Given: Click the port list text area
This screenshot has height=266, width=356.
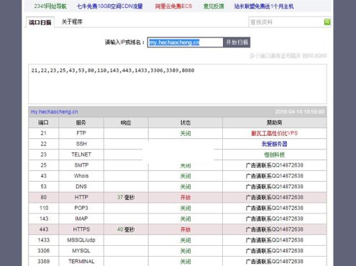Looking at the screenshot, I should coord(178,84).
